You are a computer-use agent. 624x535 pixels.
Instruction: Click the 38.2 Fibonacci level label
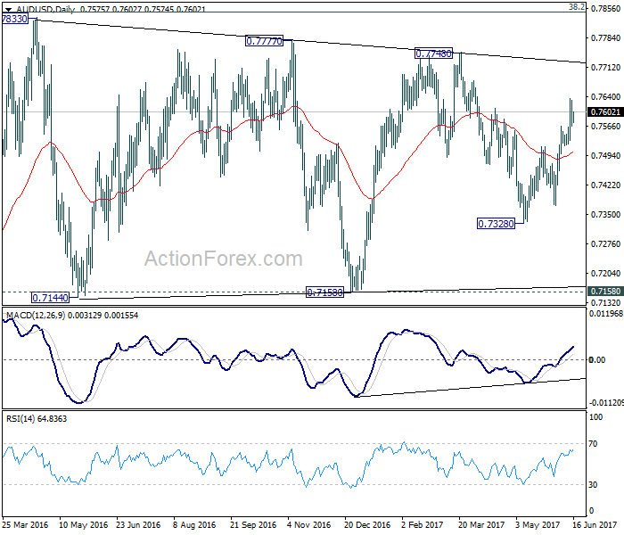(x=577, y=7)
